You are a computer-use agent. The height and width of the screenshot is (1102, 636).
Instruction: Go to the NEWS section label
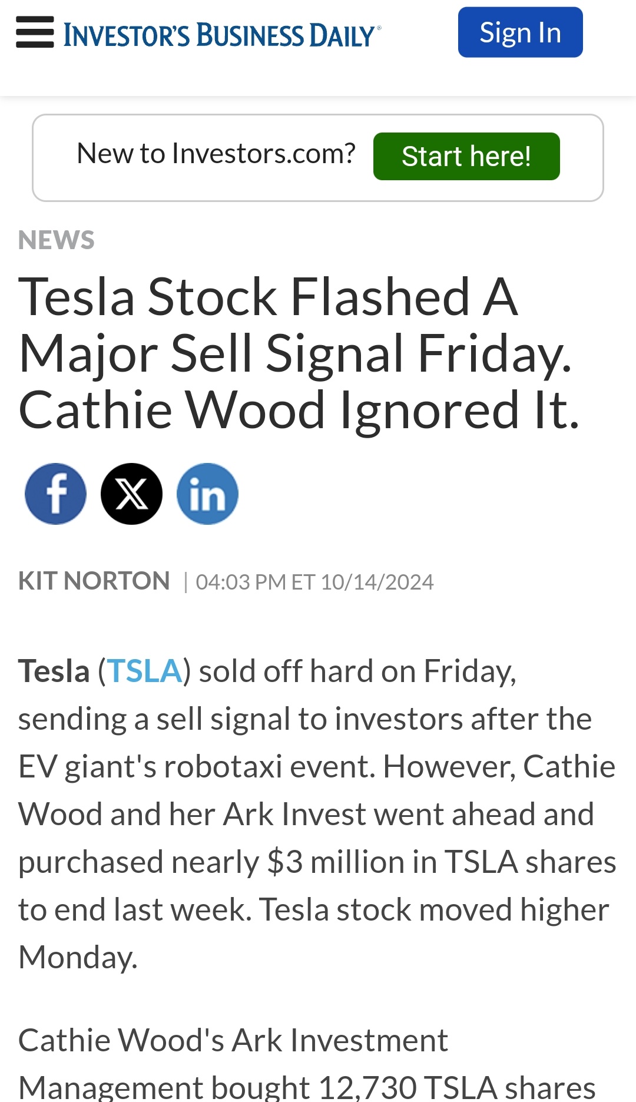point(57,240)
